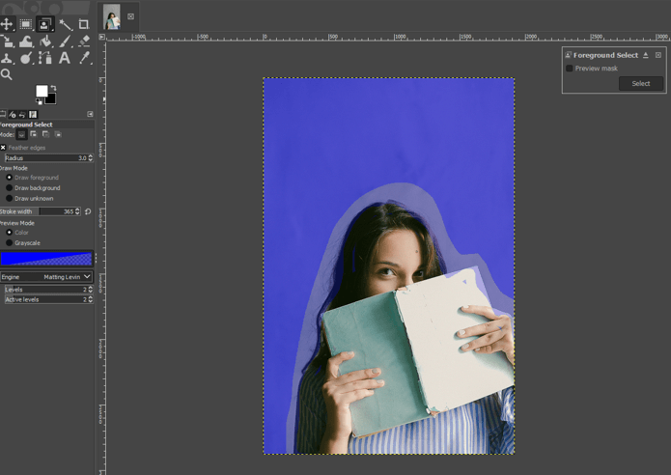Click the blue preview mask color swatch
This screenshot has height=475, width=671.
click(46, 259)
